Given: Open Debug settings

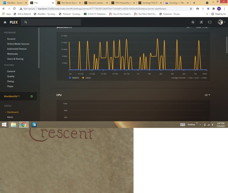Looking at the screenshot, I should (10, 81).
